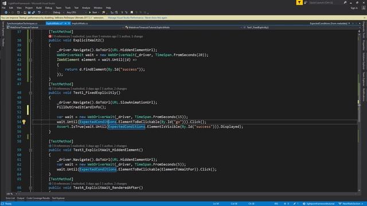
Task: Collapse the Test1_FixedExplicitly method outline
Action: [x=30, y=93]
